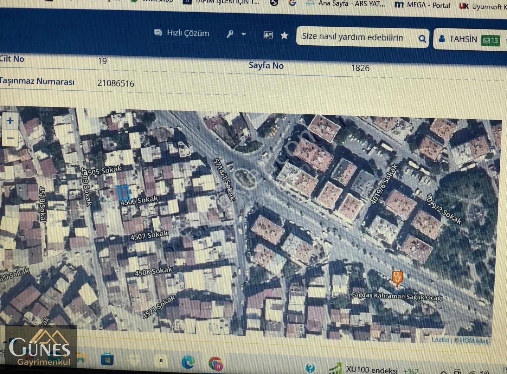Click the Leaflet attribution link

tap(440, 339)
